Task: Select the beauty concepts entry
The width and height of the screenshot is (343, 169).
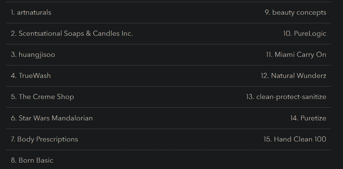Action: 296,13
